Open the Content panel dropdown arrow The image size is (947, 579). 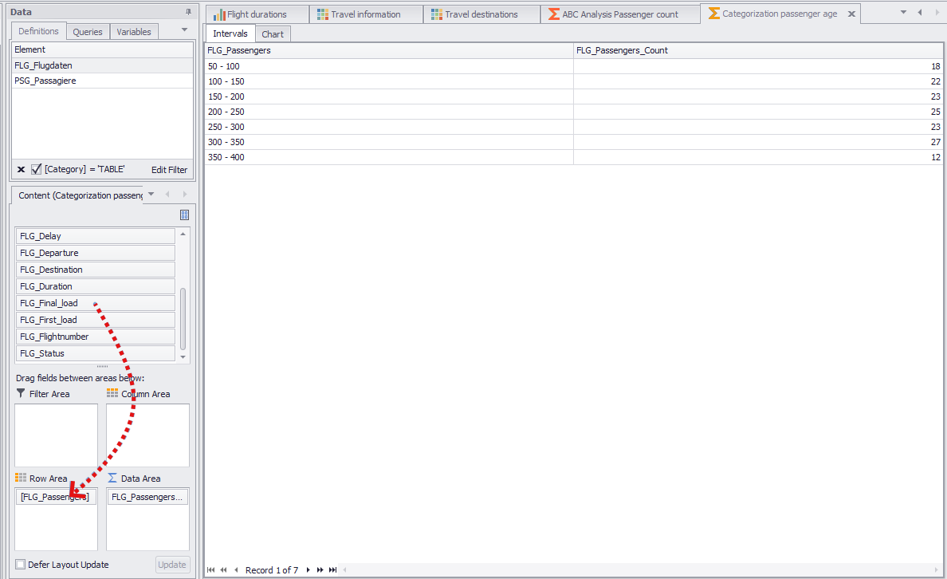151,195
